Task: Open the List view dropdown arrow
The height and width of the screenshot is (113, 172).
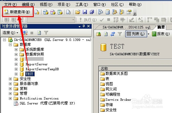Action: pos(148,34)
